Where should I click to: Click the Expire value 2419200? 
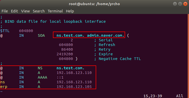coord(65,54)
